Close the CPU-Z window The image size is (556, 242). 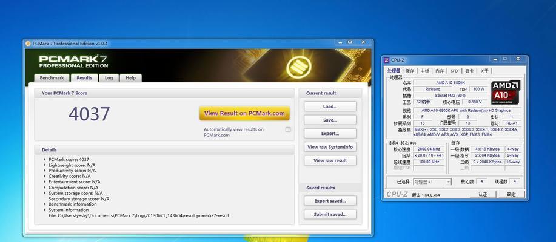pyautogui.click(x=518, y=59)
